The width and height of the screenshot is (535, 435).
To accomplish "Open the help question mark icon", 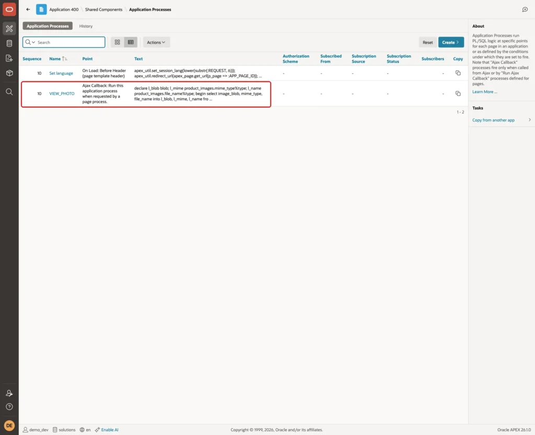I will coord(9,407).
